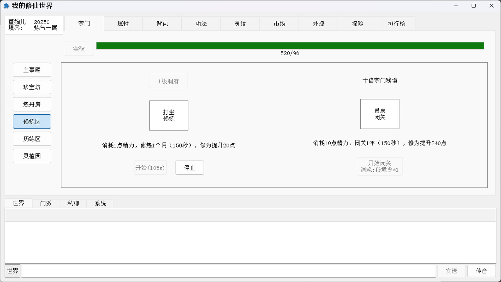The width and height of the screenshot is (501, 282).
Task: Click the 突破 breakthrough button
Action: tap(79, 49)
